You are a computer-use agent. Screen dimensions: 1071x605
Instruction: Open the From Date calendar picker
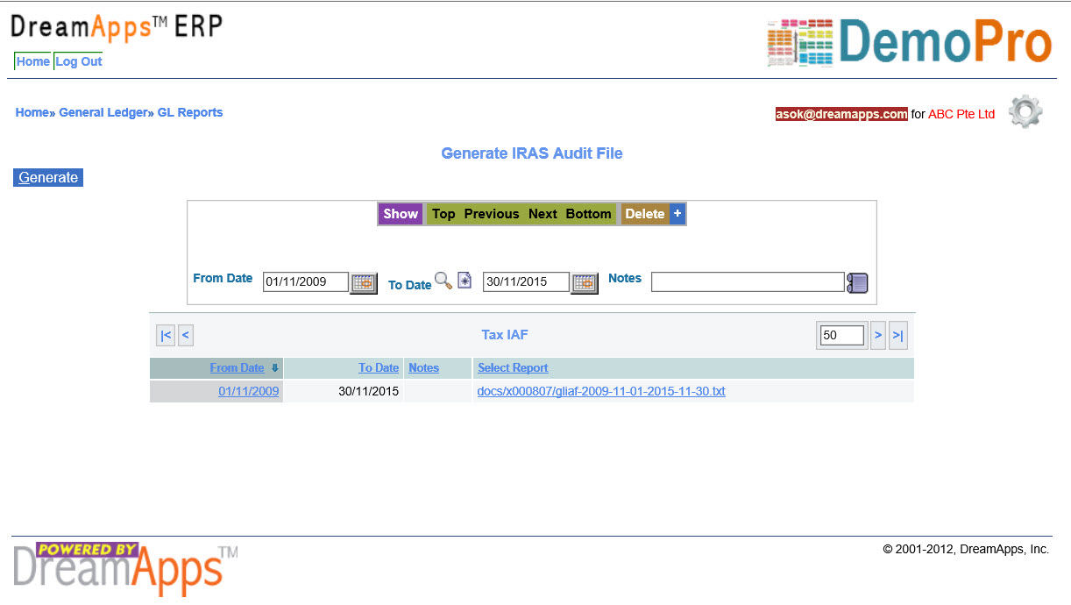364,282
